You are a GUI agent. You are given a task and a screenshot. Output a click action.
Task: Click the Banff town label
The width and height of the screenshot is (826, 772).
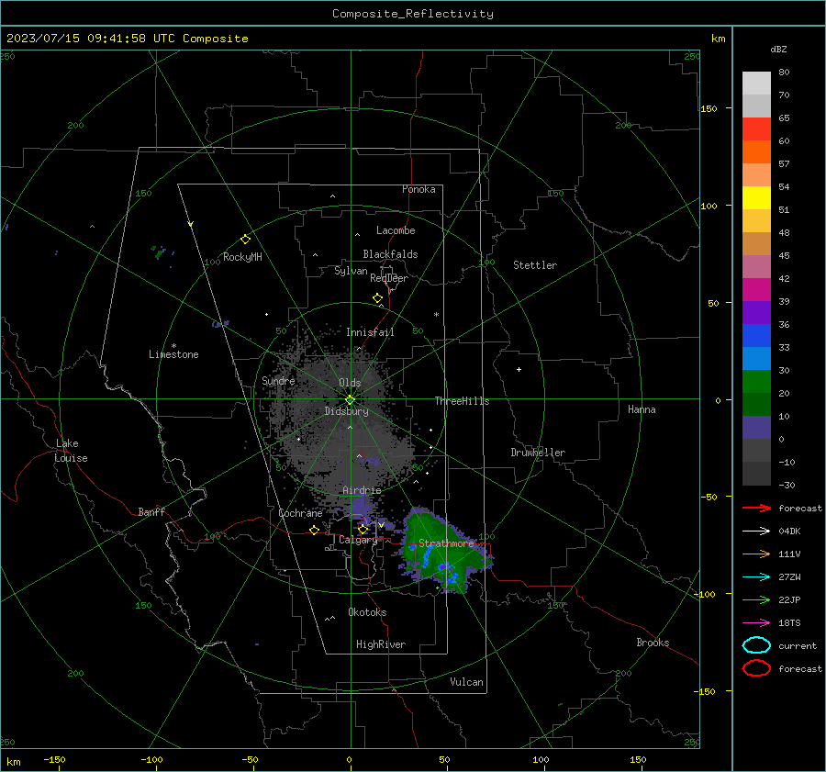(151, 512)
